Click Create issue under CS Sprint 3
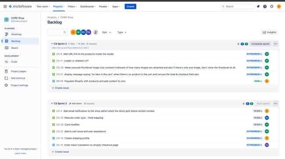Screen dimensions: 285x159 (61, 152)
